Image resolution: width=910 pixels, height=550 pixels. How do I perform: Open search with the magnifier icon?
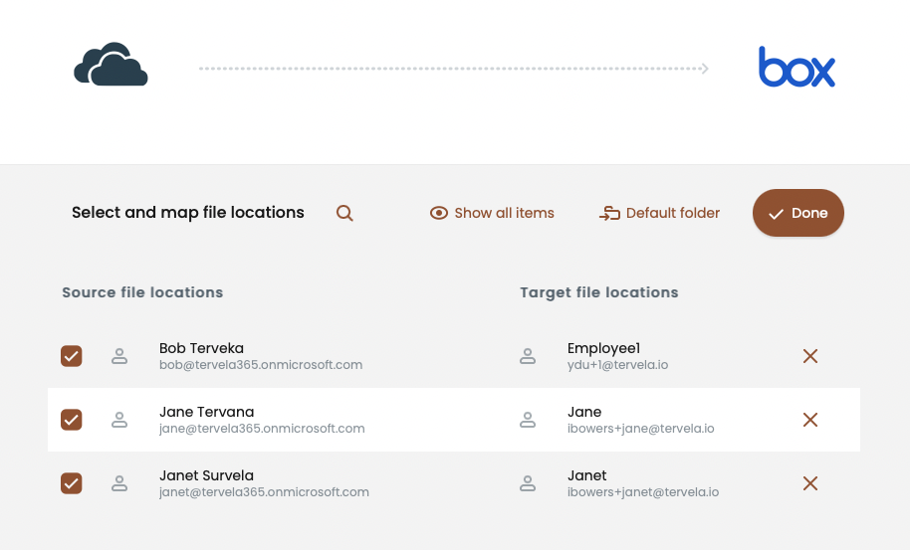344,213
